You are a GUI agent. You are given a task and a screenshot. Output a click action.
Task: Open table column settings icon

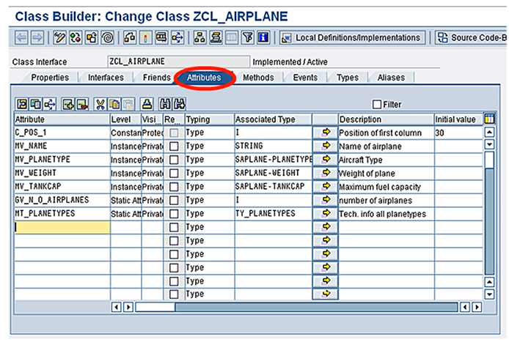(489, 119)
